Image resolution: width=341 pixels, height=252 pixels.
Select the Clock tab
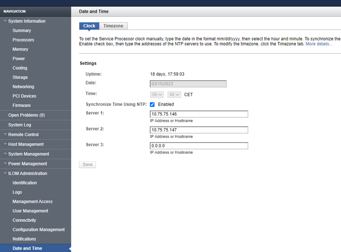click(x=89, y=26)
